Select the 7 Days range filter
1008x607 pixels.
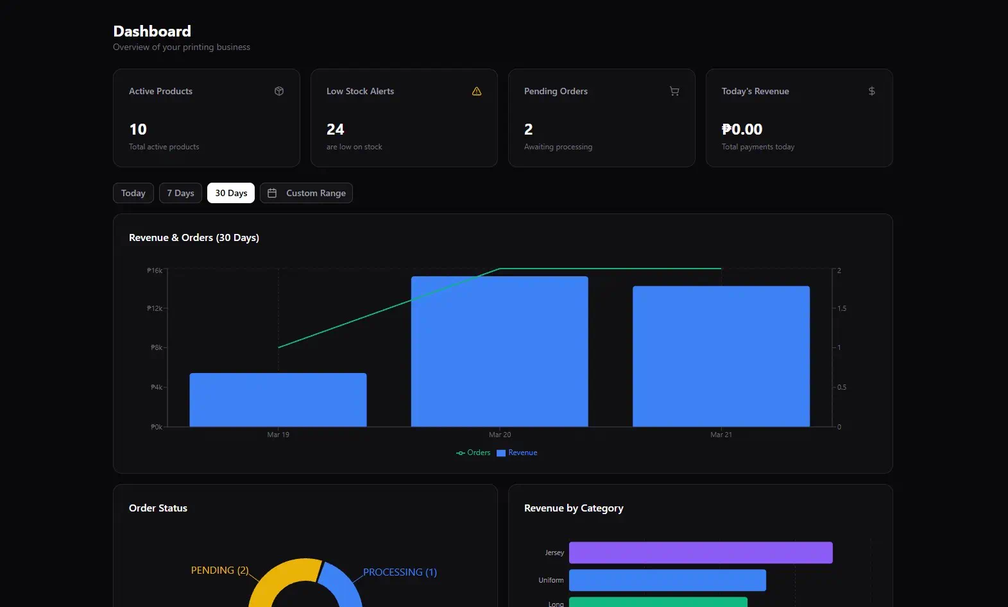(x=181, y=193)
